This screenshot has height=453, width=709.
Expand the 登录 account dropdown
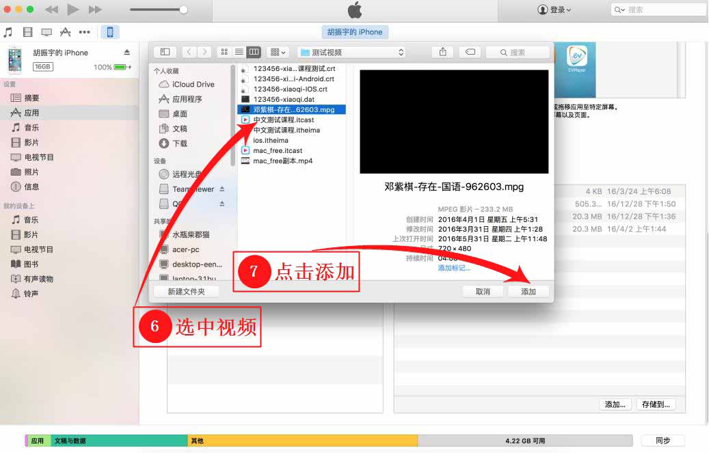[554, 10]
